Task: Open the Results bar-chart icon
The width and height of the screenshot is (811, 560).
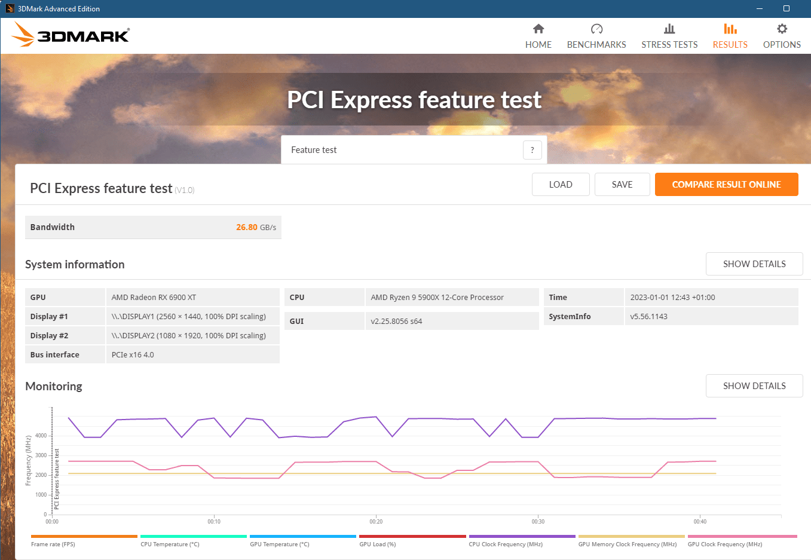Action: click(x=730, y=29)
